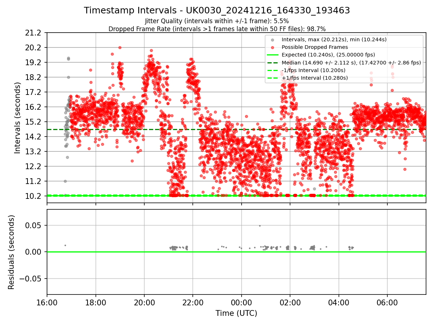Click the '22:00' time tick label
This screenshot has width=434, height=326.
click(x=193, y=302)
